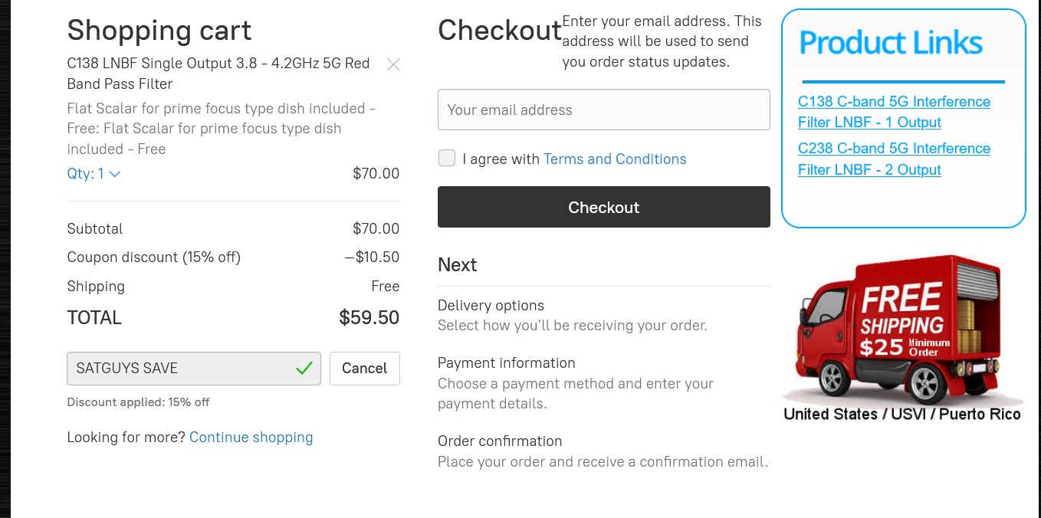Focus the Your email address field
This screenshot has height=518, width=1041.
point(604,110)
